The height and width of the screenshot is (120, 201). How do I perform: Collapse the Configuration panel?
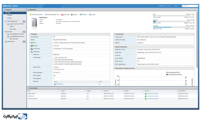114,34
